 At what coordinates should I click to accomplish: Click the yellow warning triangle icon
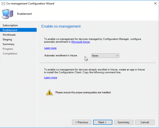(x=49, y=92)
